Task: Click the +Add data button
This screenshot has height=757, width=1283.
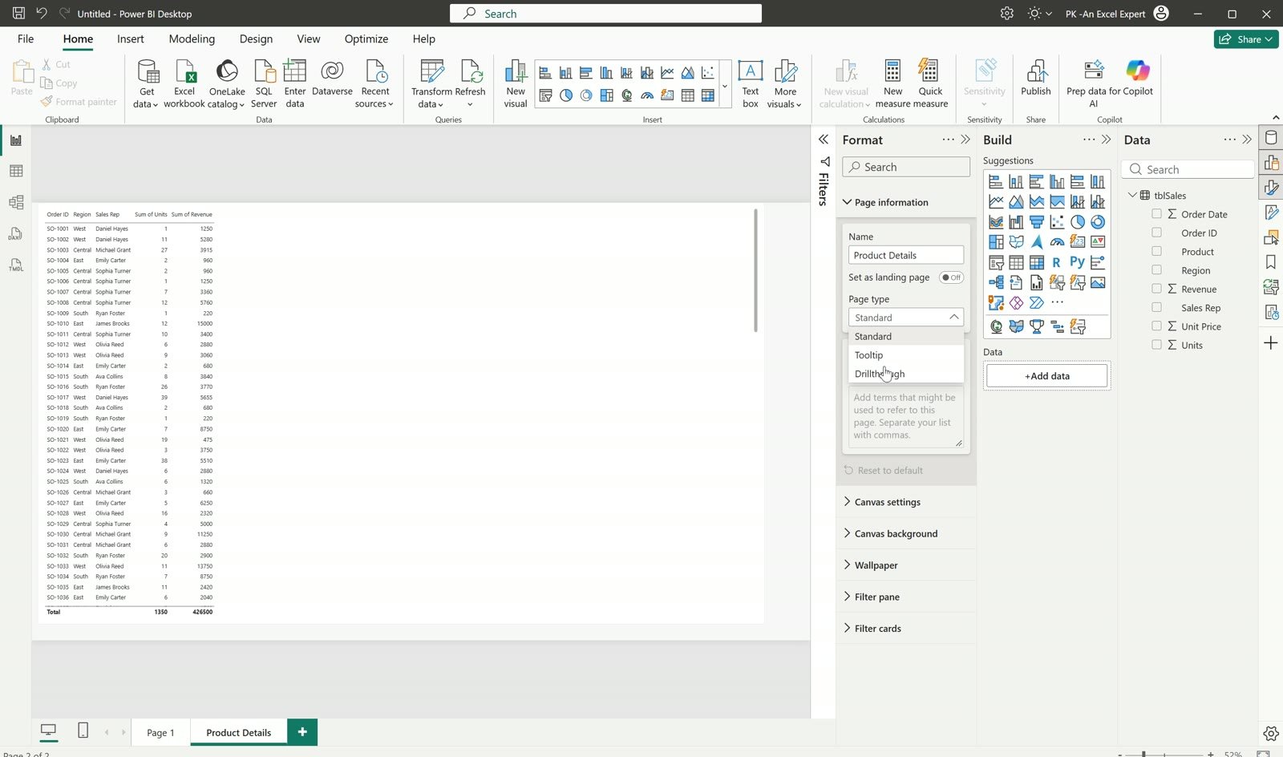Action: pos(1046,375)
